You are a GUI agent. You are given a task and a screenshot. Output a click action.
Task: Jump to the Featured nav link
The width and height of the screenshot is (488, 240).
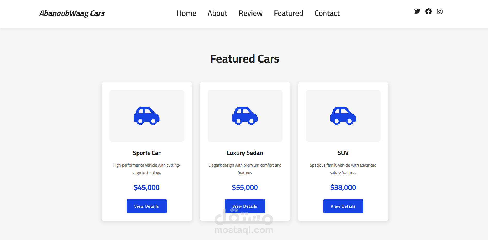[x=288, y=13]
